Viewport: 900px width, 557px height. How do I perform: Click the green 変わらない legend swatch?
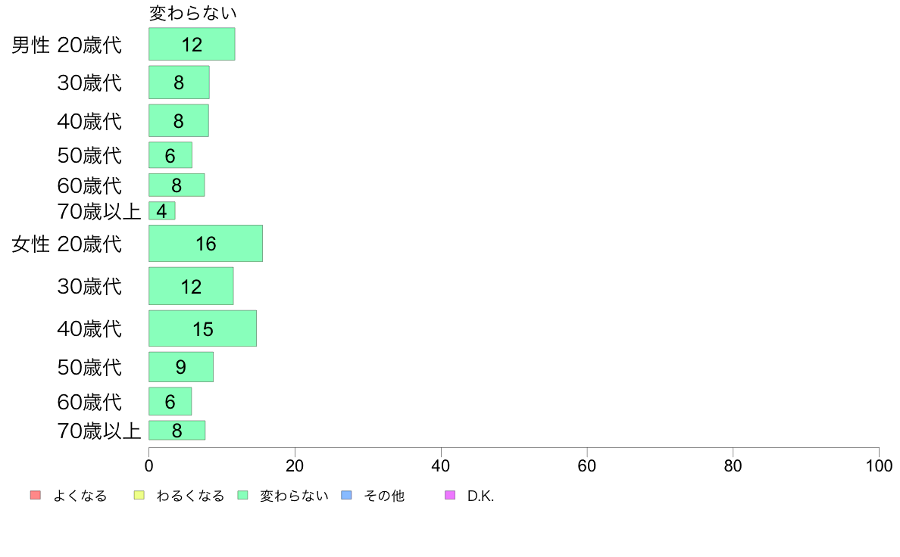tap(242, 495)
